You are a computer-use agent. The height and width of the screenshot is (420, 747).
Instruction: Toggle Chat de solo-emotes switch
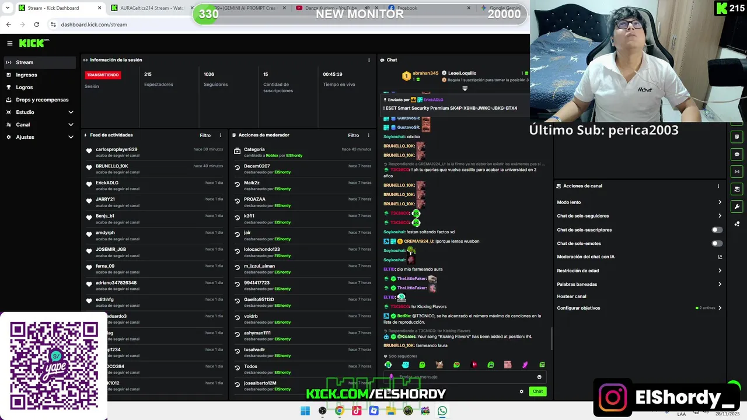(x=717, y=243)
